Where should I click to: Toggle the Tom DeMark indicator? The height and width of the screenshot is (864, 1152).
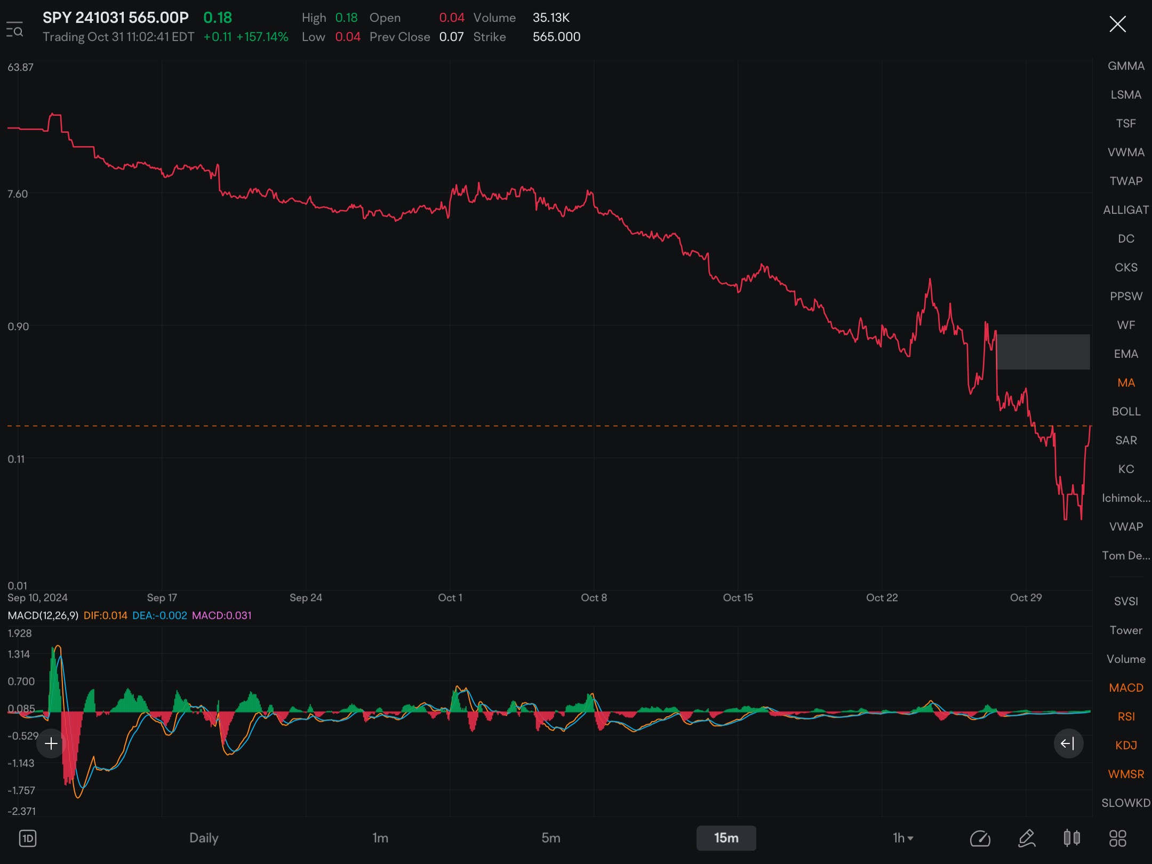1126,556
